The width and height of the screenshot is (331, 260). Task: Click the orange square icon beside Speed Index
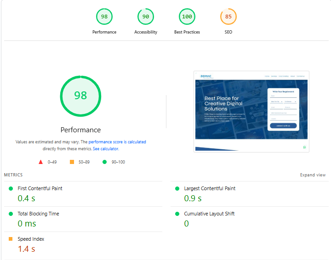pyautogui.click(x=11, y=239)
